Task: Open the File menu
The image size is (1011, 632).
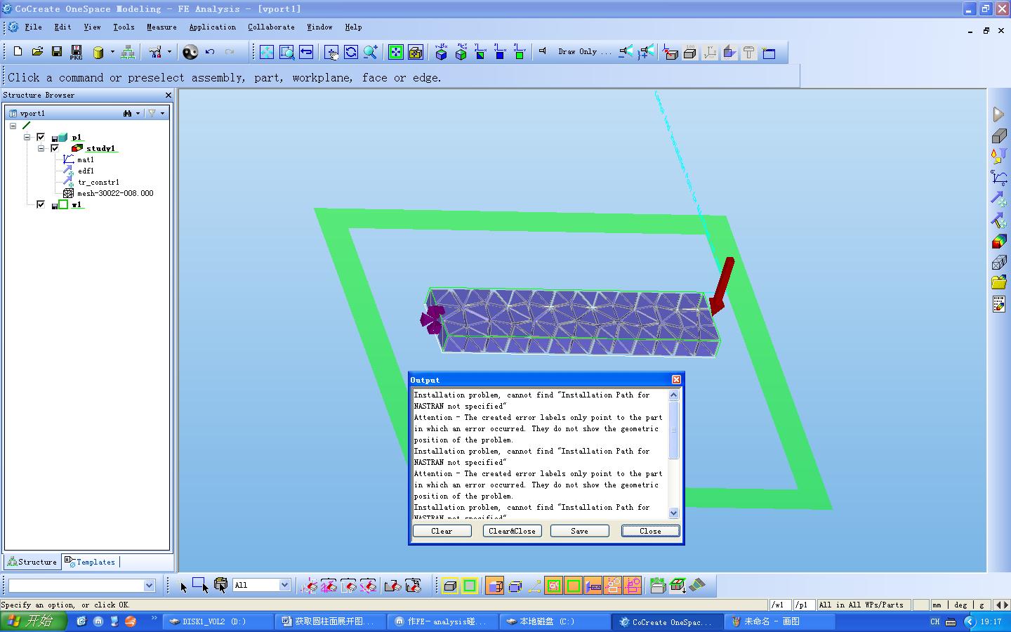Action: point(33,27)
